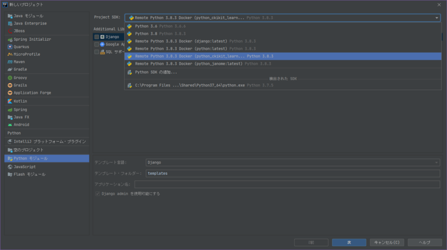The width and height of the screenshot is (447, 250).
Task: Click the Flash モジュール icon
Action: coord(10,174)
